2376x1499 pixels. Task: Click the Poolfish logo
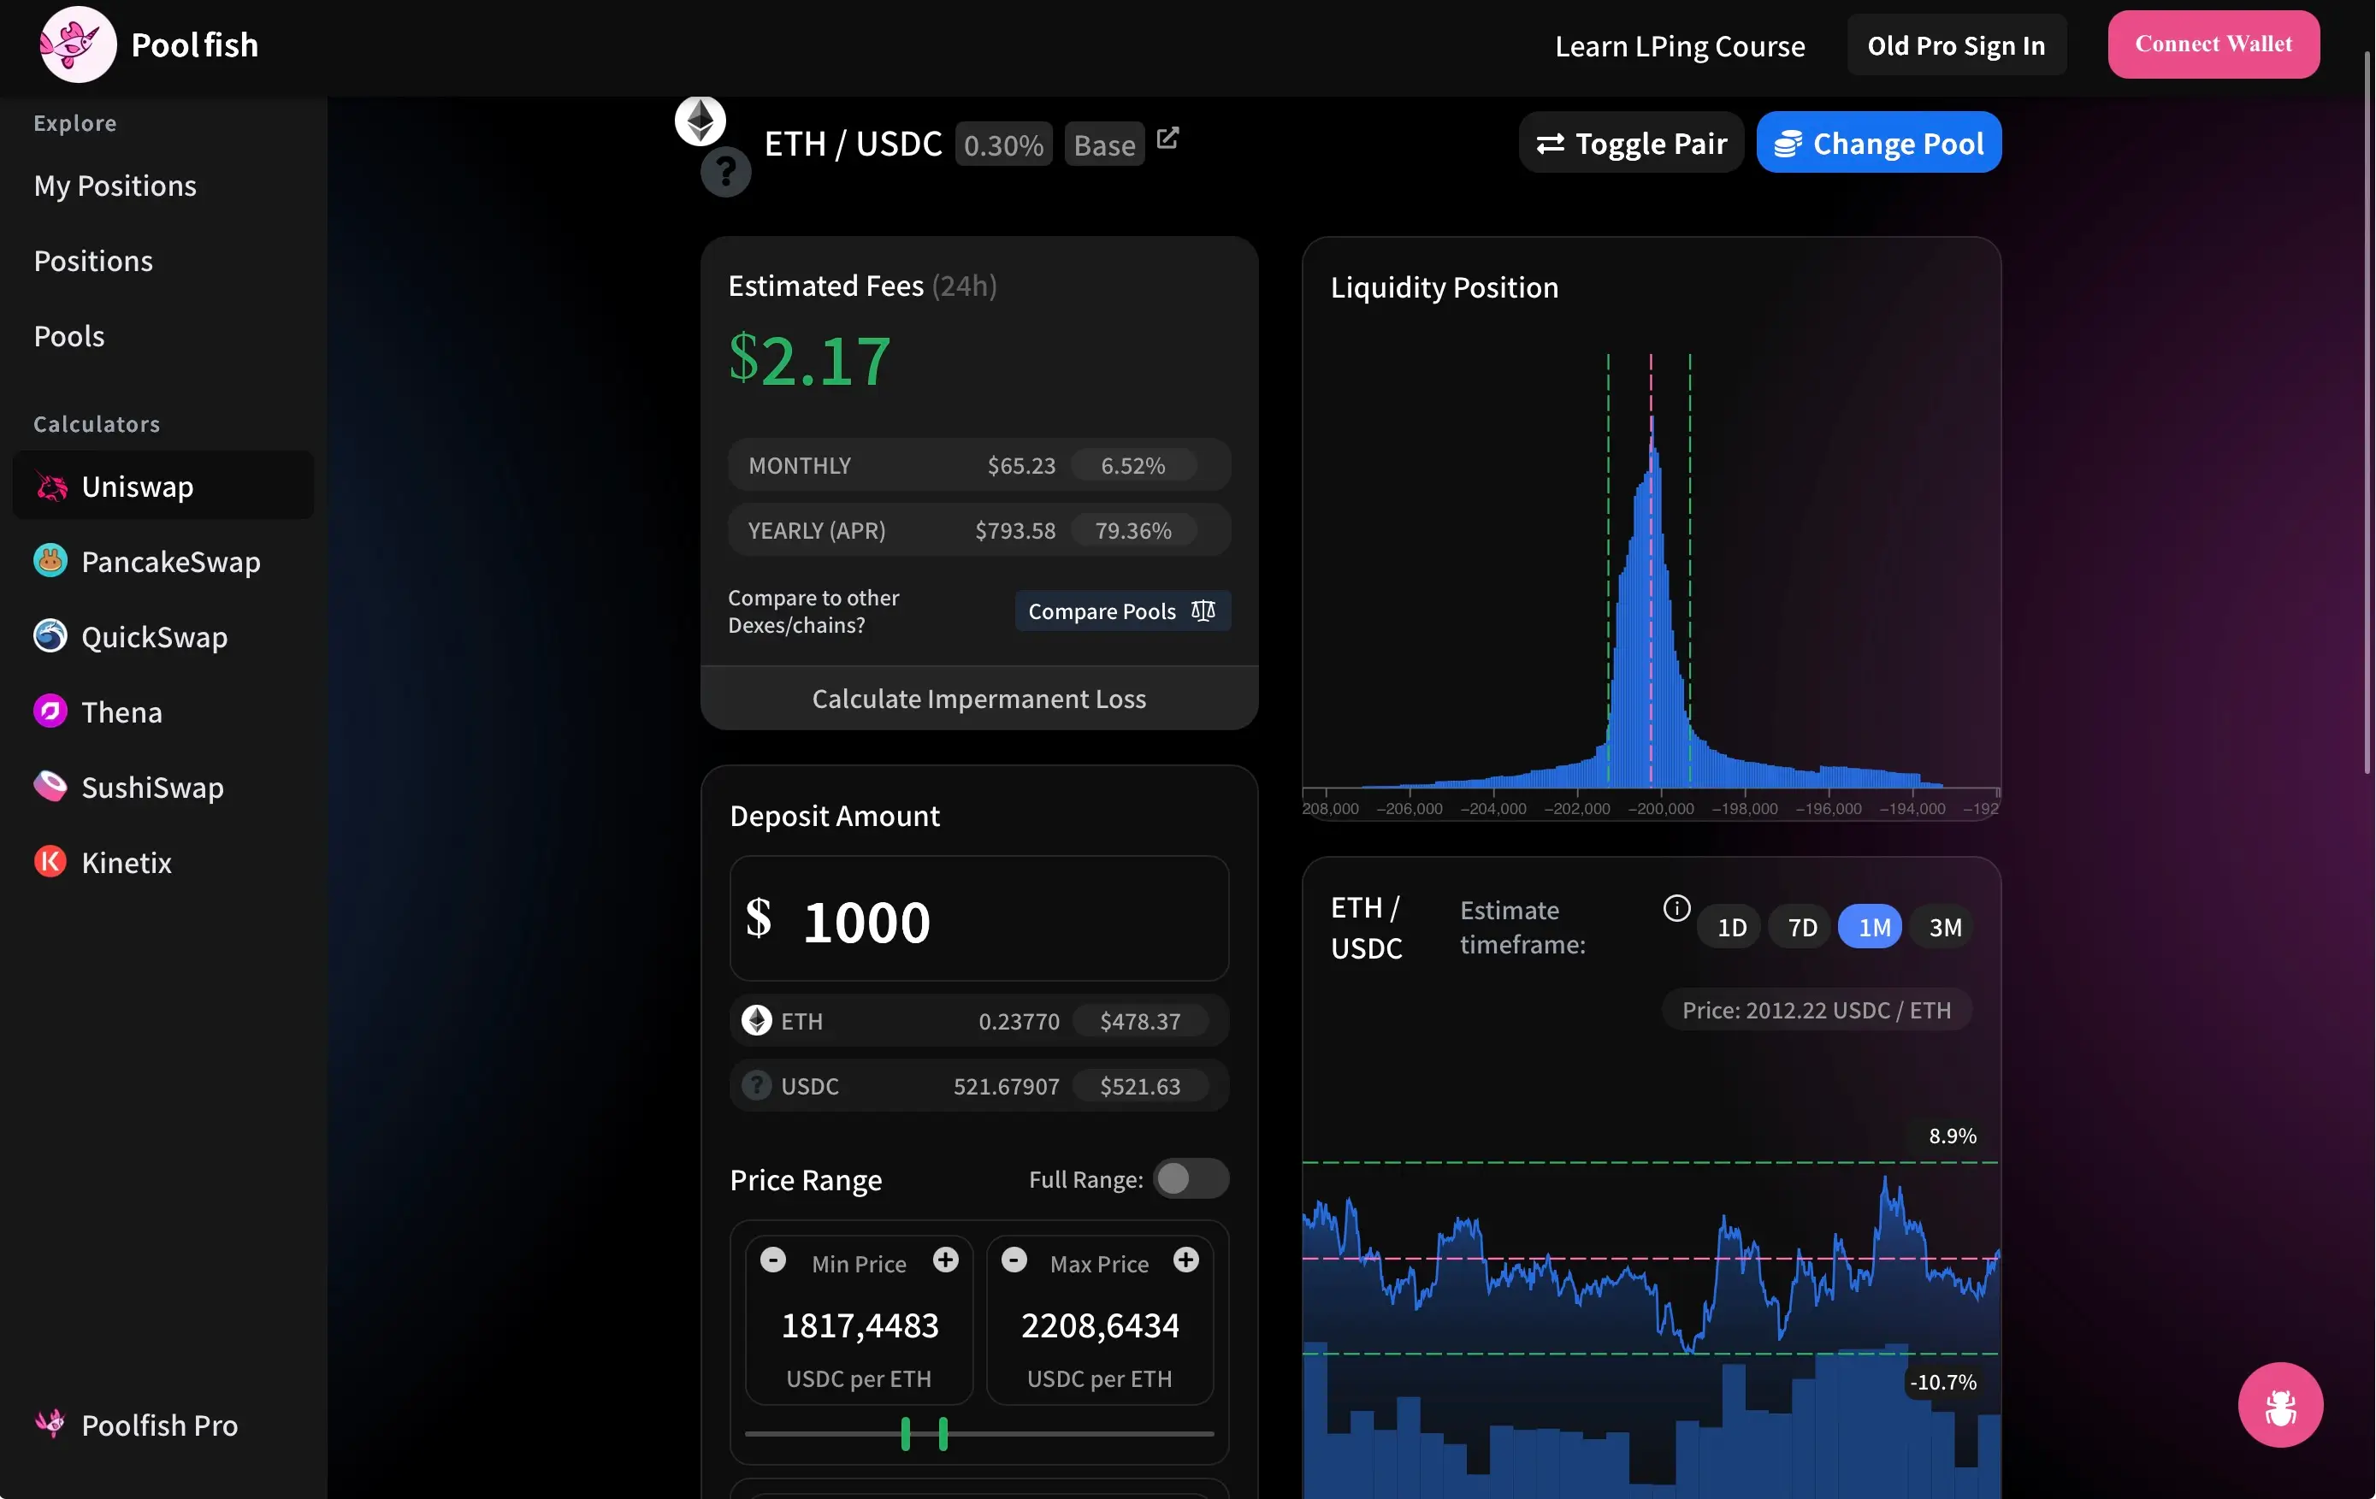[x=77, y=44]
